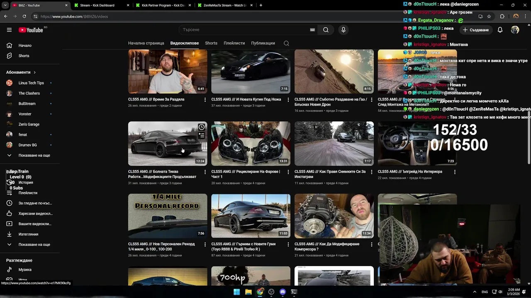This screenshot has height=298, width=531.
Task: Play 'Време За Раздяла' video thumbnail
Action: [168, 72]
